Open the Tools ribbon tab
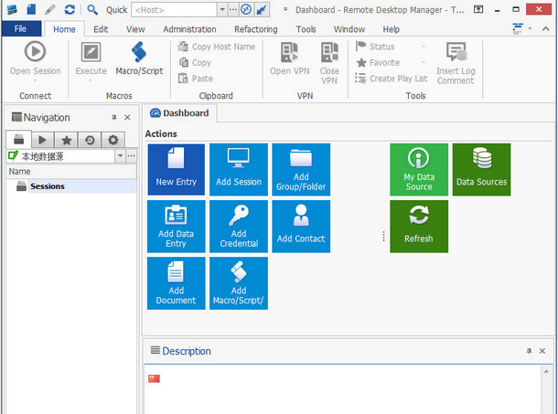Screen dimensions: 558x414 306,29
